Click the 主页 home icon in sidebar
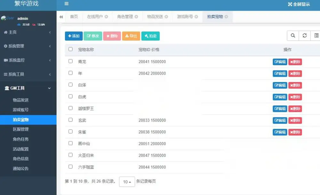This screenshot has width=320, height=195. coord(6,32)
